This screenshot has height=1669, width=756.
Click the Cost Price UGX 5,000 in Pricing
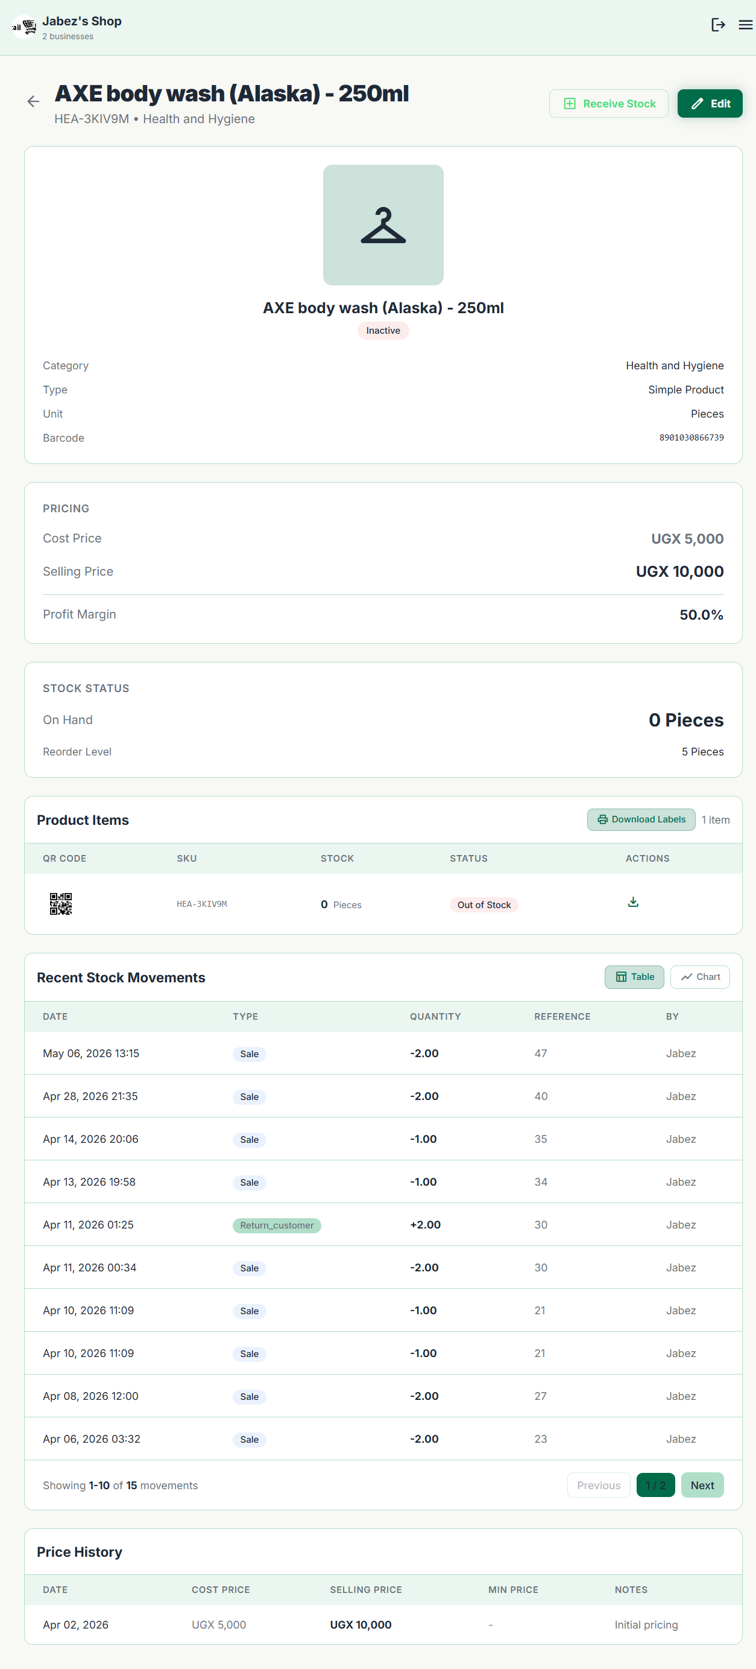click(687, 538)
